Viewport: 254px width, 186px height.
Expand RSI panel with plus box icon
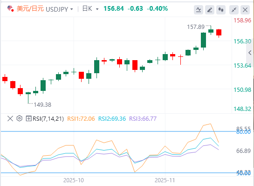pos(28,118)
